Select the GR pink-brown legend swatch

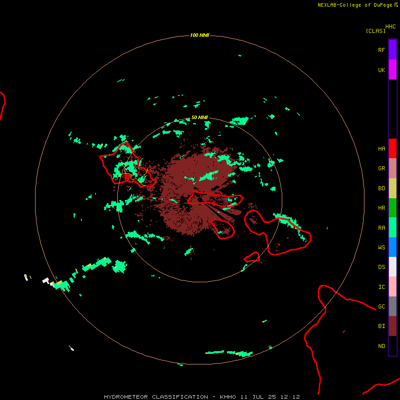click(x=392, y=168)
